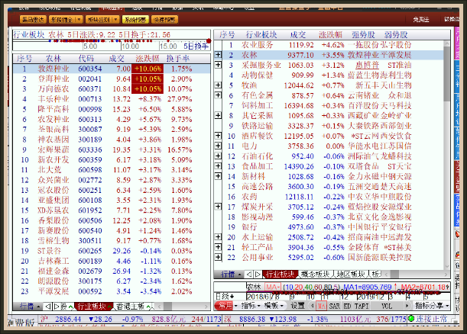The image size is (467, 334).
Task: Expand the 牧渔 sector row
Action: pyautogui.click(x=219, y=85)
